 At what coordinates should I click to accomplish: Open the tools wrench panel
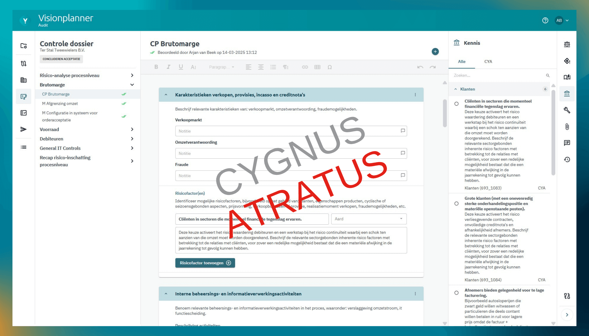pos(567,110)
